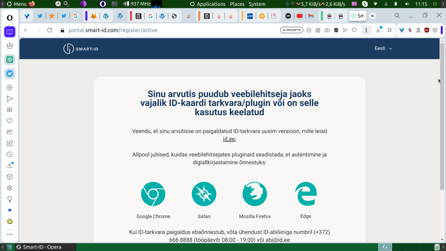Select the Edge instructions icon
The width and height of the screenshot is (446, 251).
[306, 194]
